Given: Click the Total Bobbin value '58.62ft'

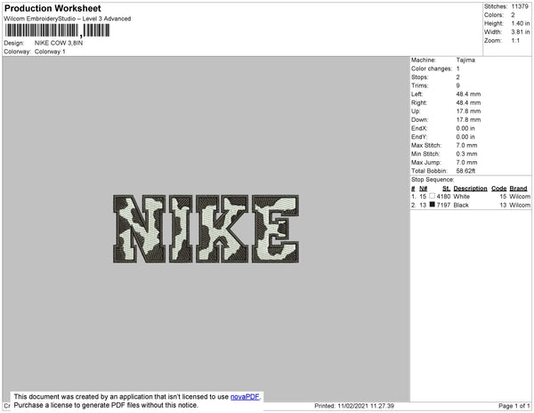Looking at the screenshot, I should (465, 171).
